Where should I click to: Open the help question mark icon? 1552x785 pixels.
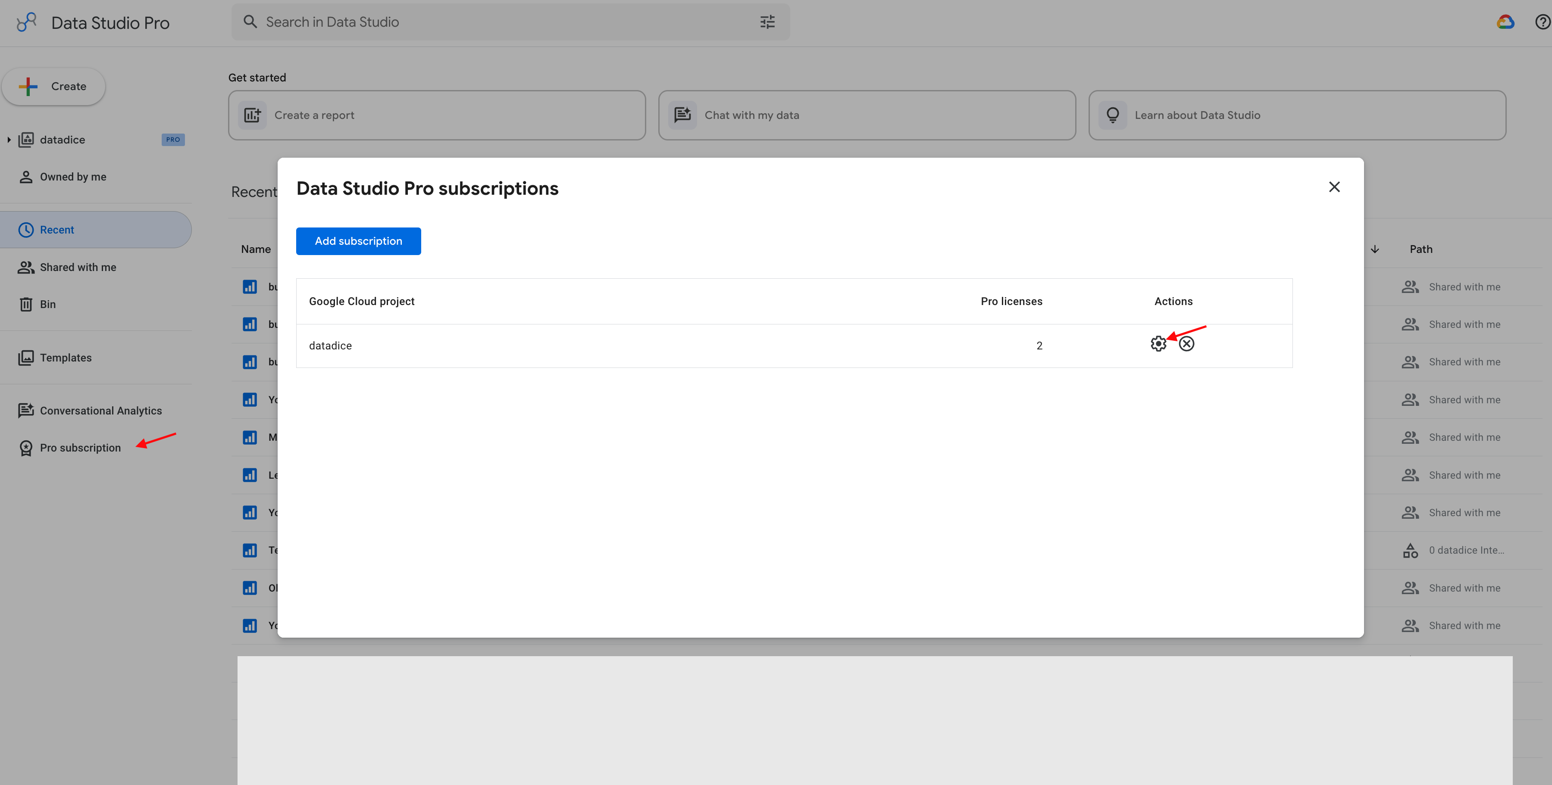pyautogui.click(x=1543, y=22)
